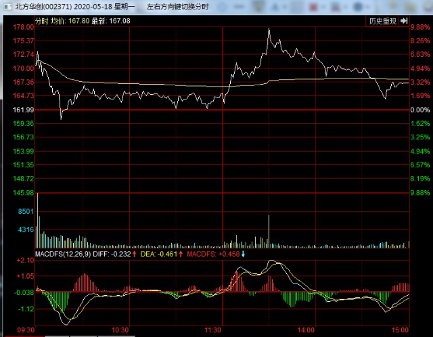Click the date text 2020-05-18 星期一
433x337 pixels.
pyautogui.click(x=104, y=6)
